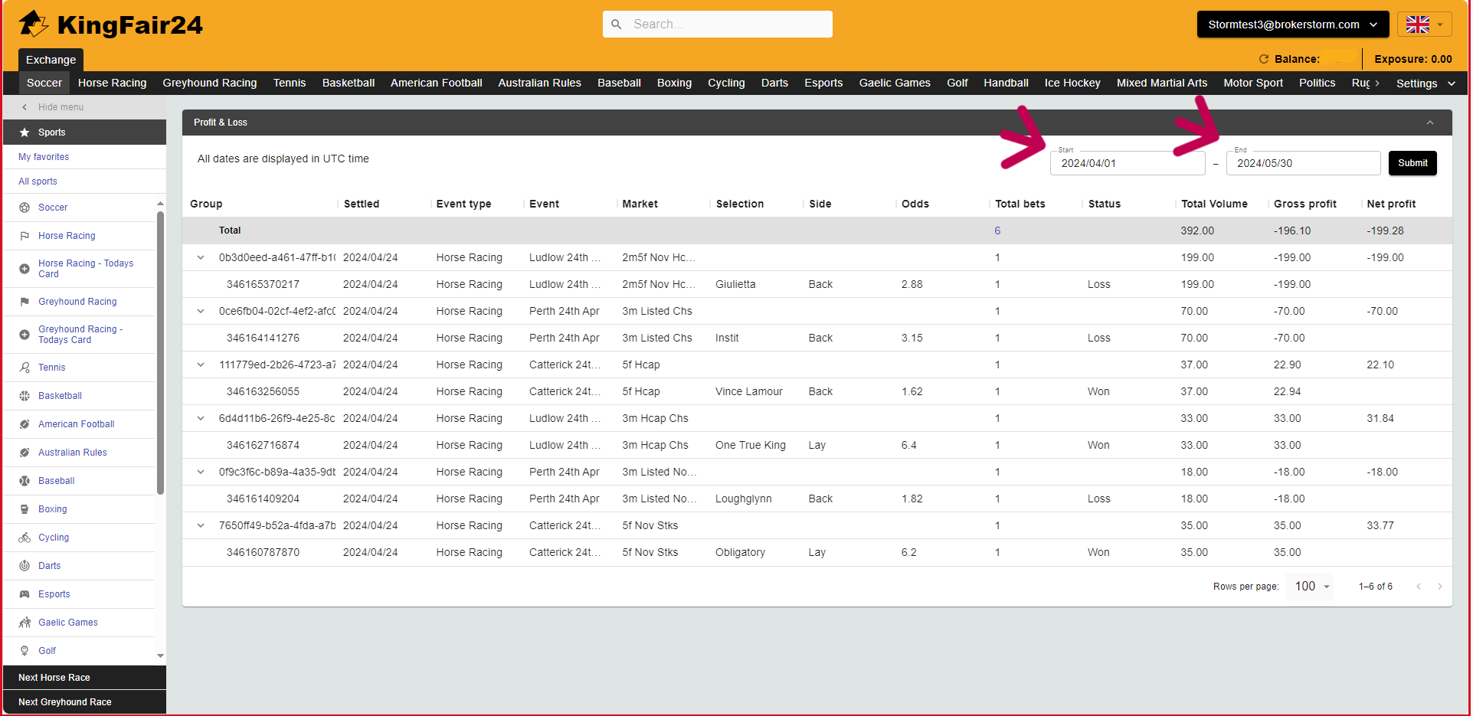Switch to the Exchange tab
Screen dimensions: 1473x716
click(51, 60)
